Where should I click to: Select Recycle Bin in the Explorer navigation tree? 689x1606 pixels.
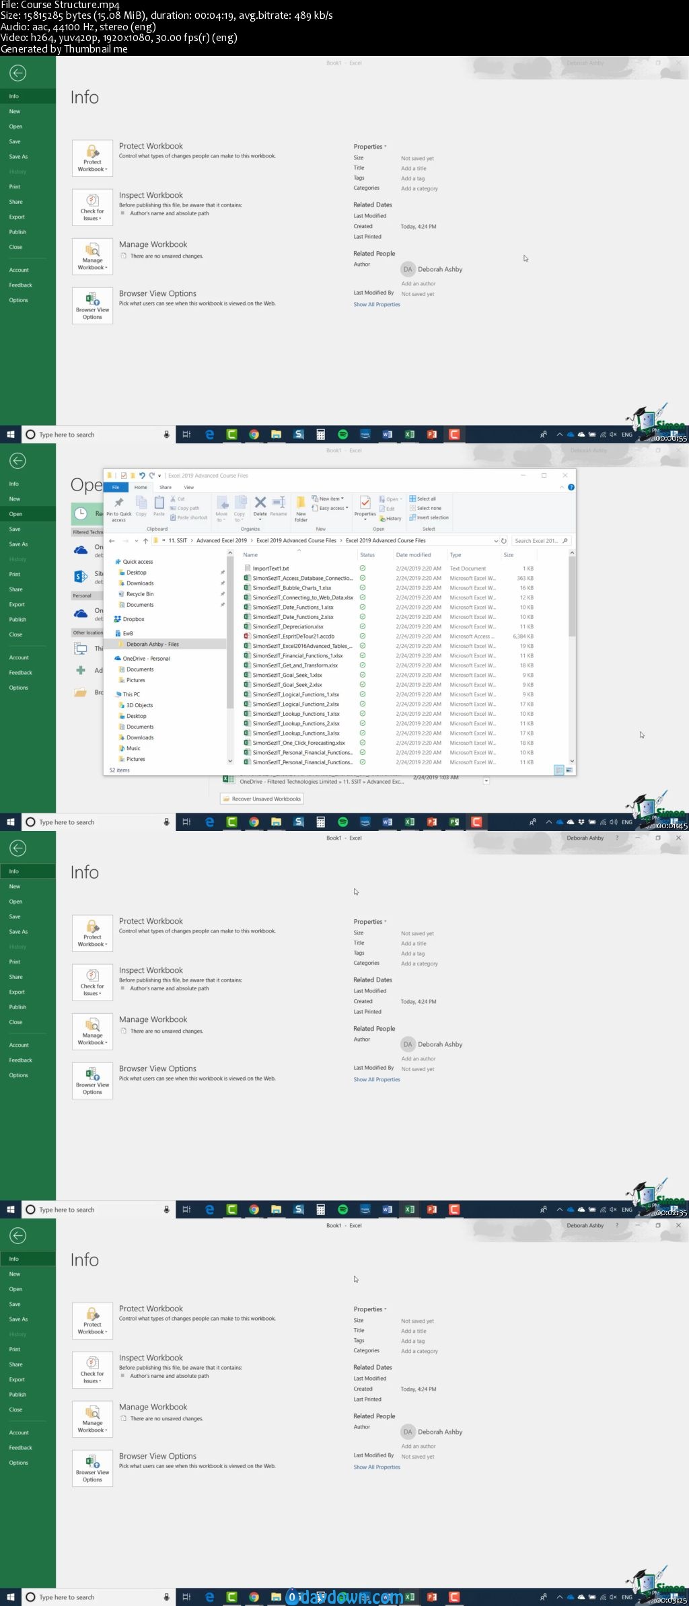point(140,594)
